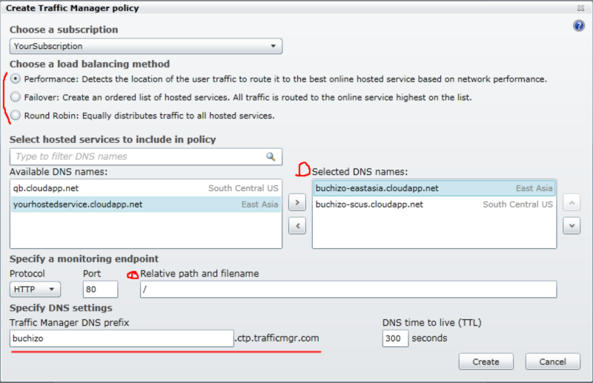Expand the HTTP protocol dropdown

(34, 290)
